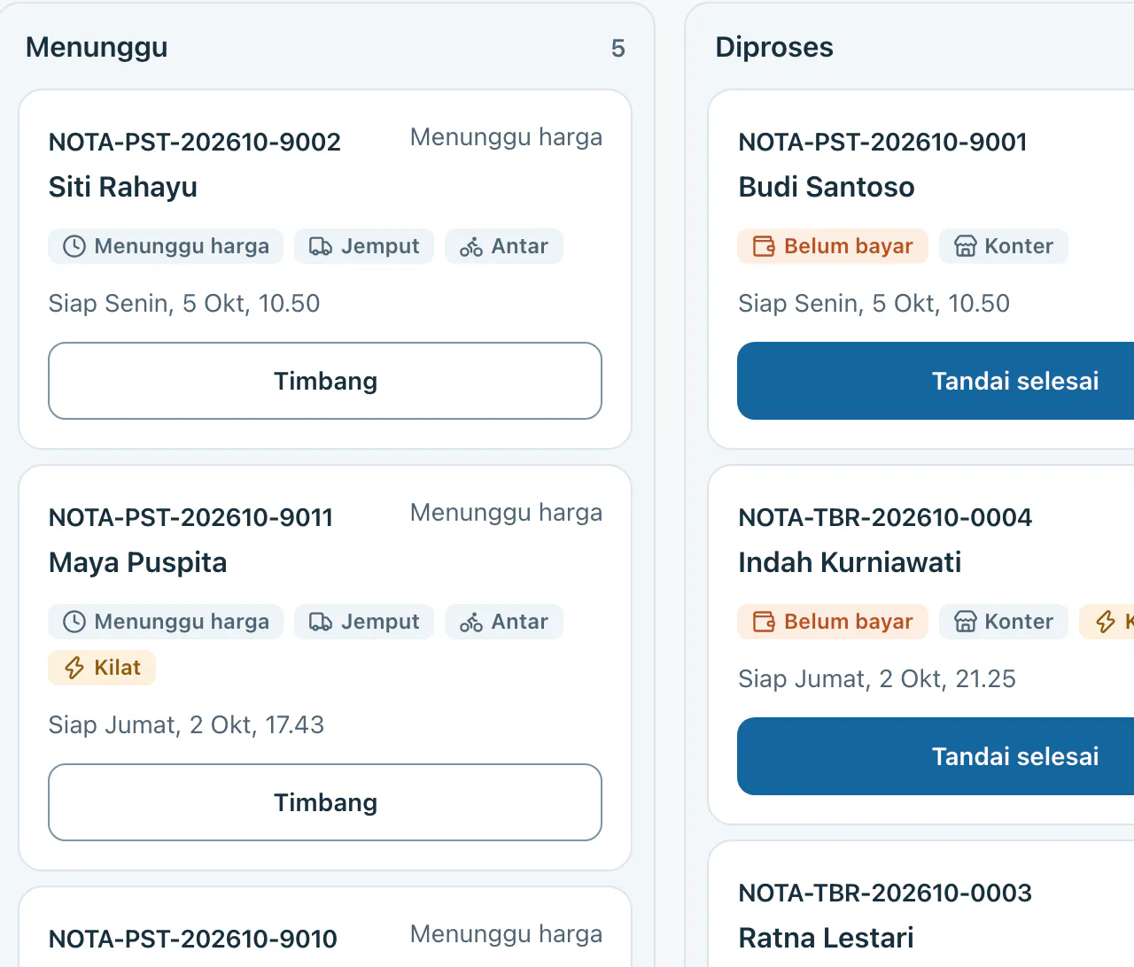The height and width of the screenshot is (967, 1134).
Task: Click clock icon on Maya Puspita's card
Action: click(74, 622)
